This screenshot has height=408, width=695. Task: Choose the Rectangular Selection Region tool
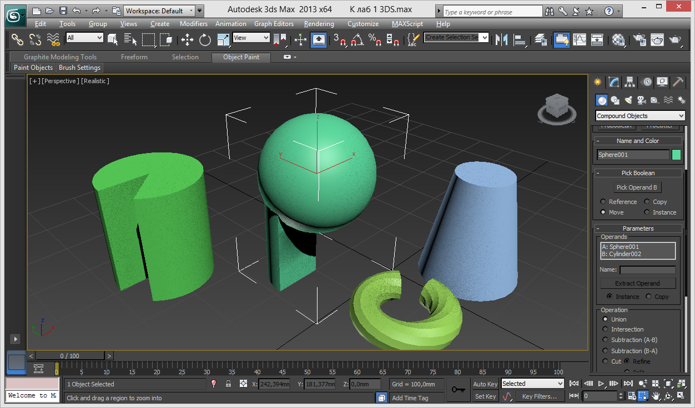148,39
